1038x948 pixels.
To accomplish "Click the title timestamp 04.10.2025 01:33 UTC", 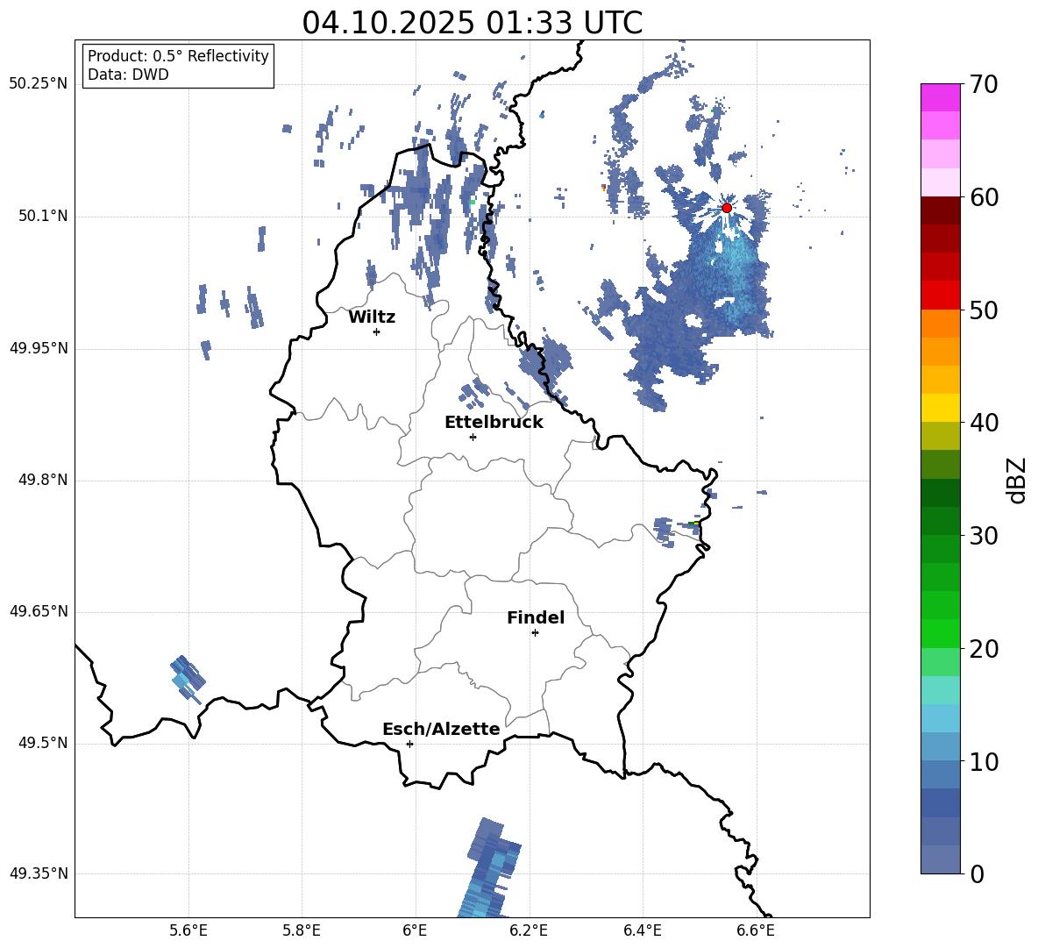I will (472, 23).
